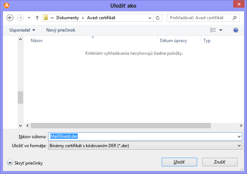Click the Back navigation arrow
The width and height of the screenshot is (247, 174).
pyautogui.click(x=10, y=18)
